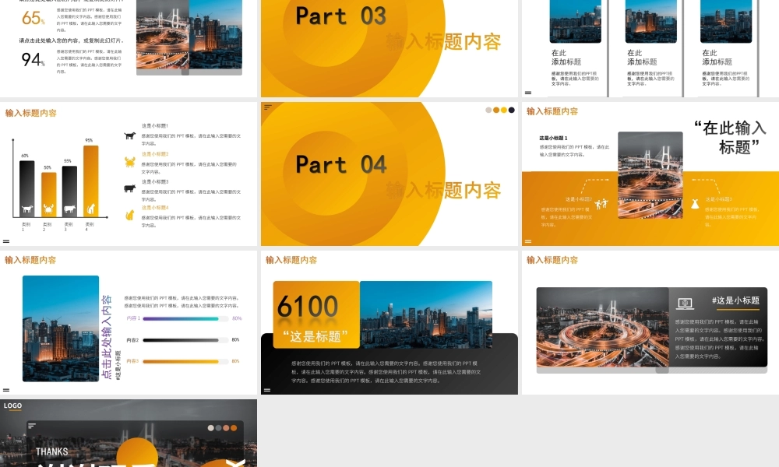This screenshot has width=779, height=467.
Task: Click the menu lines icon atop the Part 04 slide
Action: pyautogui.click(x=268, y=107)
